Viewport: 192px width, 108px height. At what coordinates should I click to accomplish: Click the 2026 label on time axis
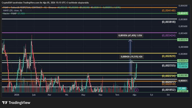(x=17, y=95)
